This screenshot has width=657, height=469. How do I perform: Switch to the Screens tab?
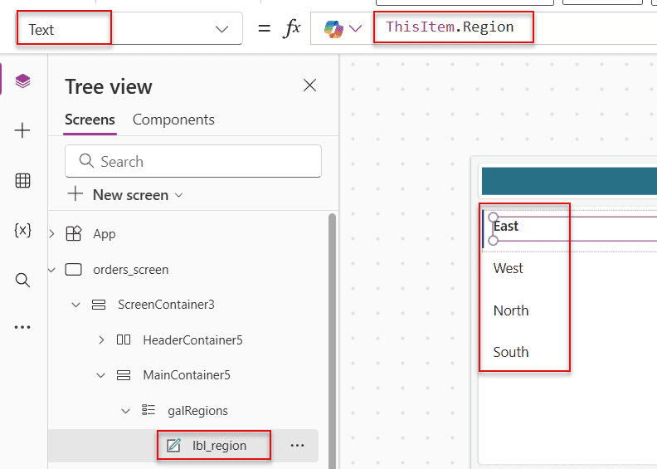[x=90, y=120]
